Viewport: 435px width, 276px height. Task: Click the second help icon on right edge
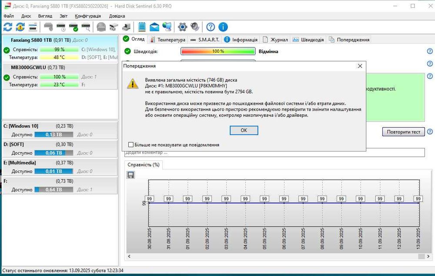click(x=430, y=64)
